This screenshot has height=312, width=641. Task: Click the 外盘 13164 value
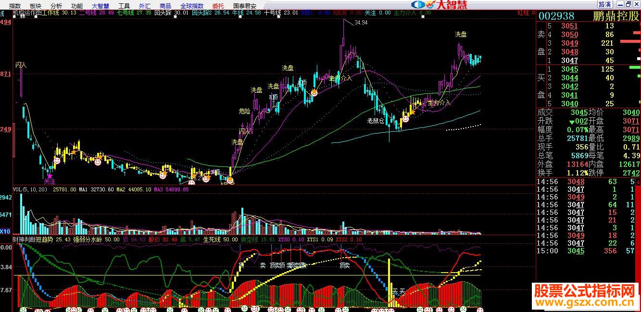point(578,164)
